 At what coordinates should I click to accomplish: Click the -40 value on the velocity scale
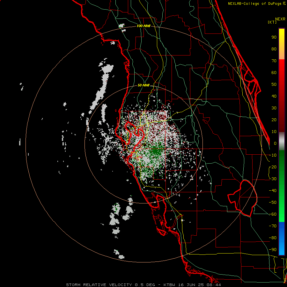273,191
